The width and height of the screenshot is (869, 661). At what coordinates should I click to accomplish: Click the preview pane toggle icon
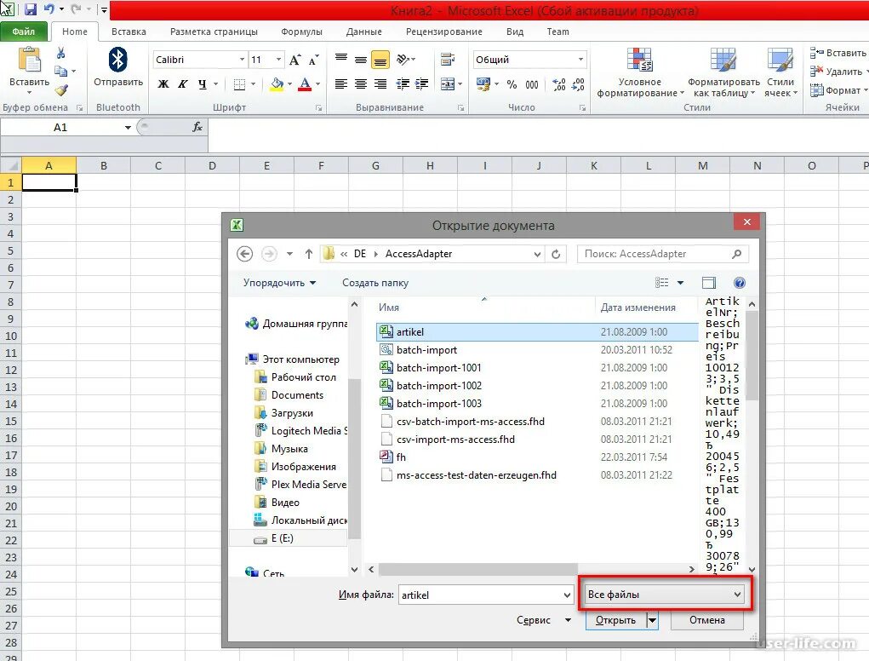[x=709, y=283]
